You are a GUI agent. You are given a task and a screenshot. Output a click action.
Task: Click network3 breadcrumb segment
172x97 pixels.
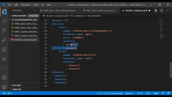pyautogui.click(x=96, y=16)
